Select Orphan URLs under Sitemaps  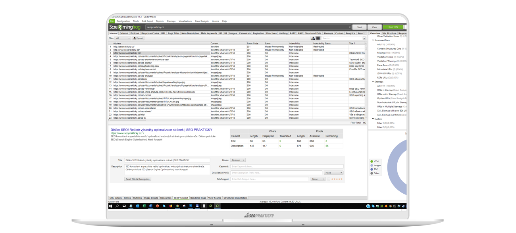pyautogui.click(x=392, y=98)
